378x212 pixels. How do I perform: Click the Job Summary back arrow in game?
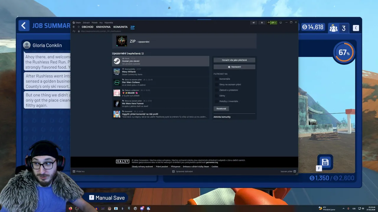24,26
